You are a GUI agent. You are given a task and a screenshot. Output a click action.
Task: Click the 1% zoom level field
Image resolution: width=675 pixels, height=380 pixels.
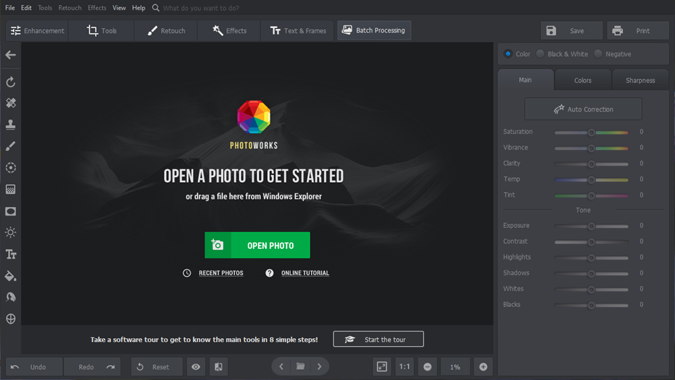pos(455,366)
